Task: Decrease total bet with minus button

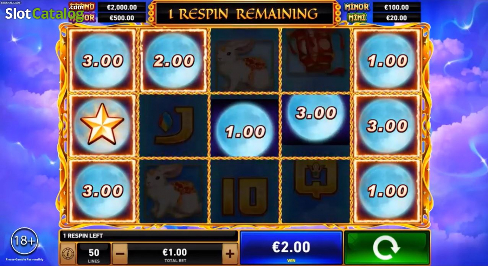Action: tap(120, 254)
